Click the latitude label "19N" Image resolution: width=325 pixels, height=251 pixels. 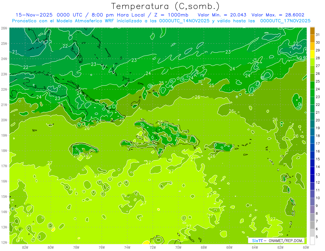click(4, 135)
